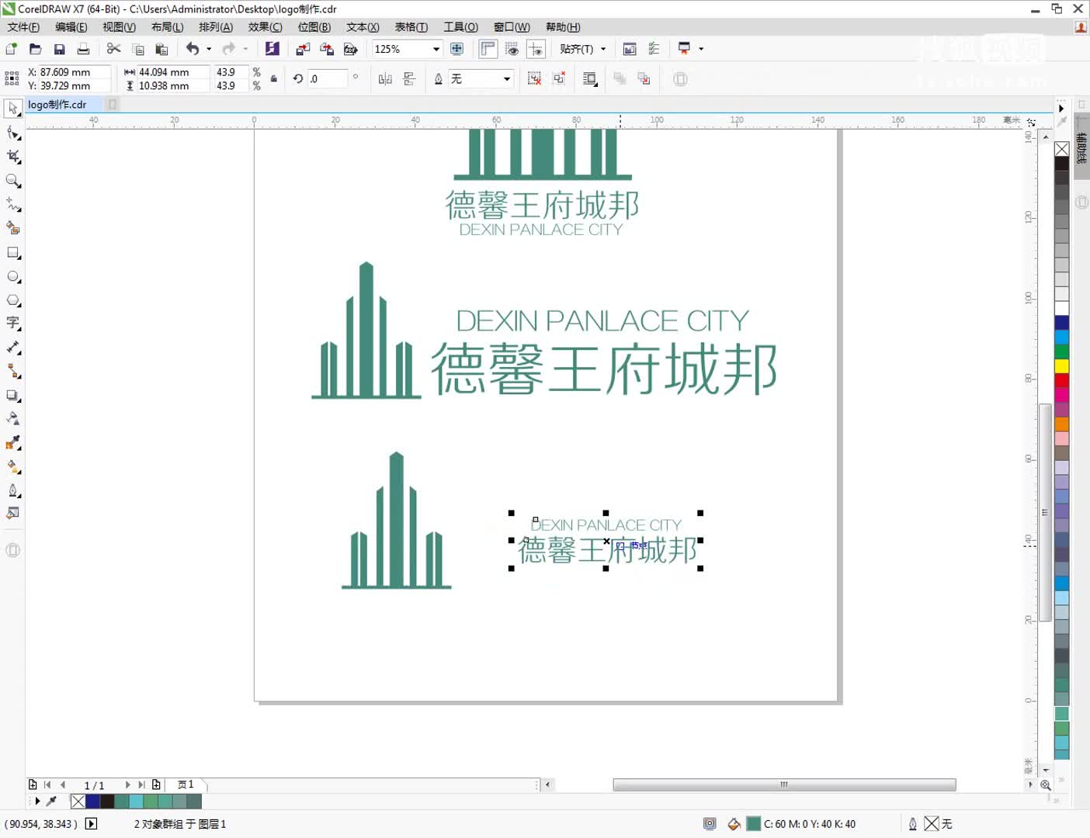Open the 视图(V) menu
Viewport: 1090px width, 838px height.
point(119,27)
